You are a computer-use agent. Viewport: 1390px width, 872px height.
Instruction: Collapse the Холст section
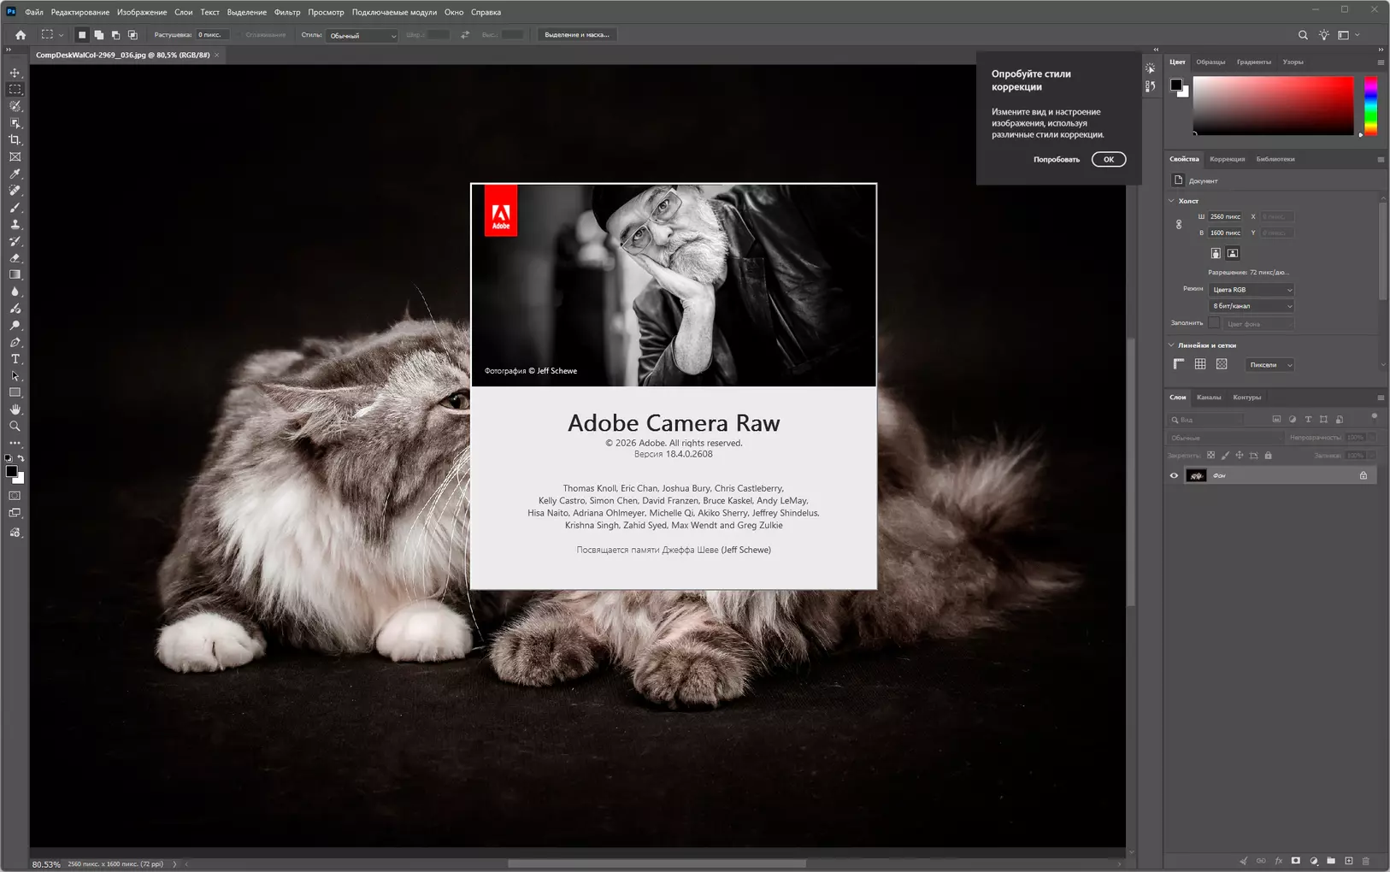1171,201
